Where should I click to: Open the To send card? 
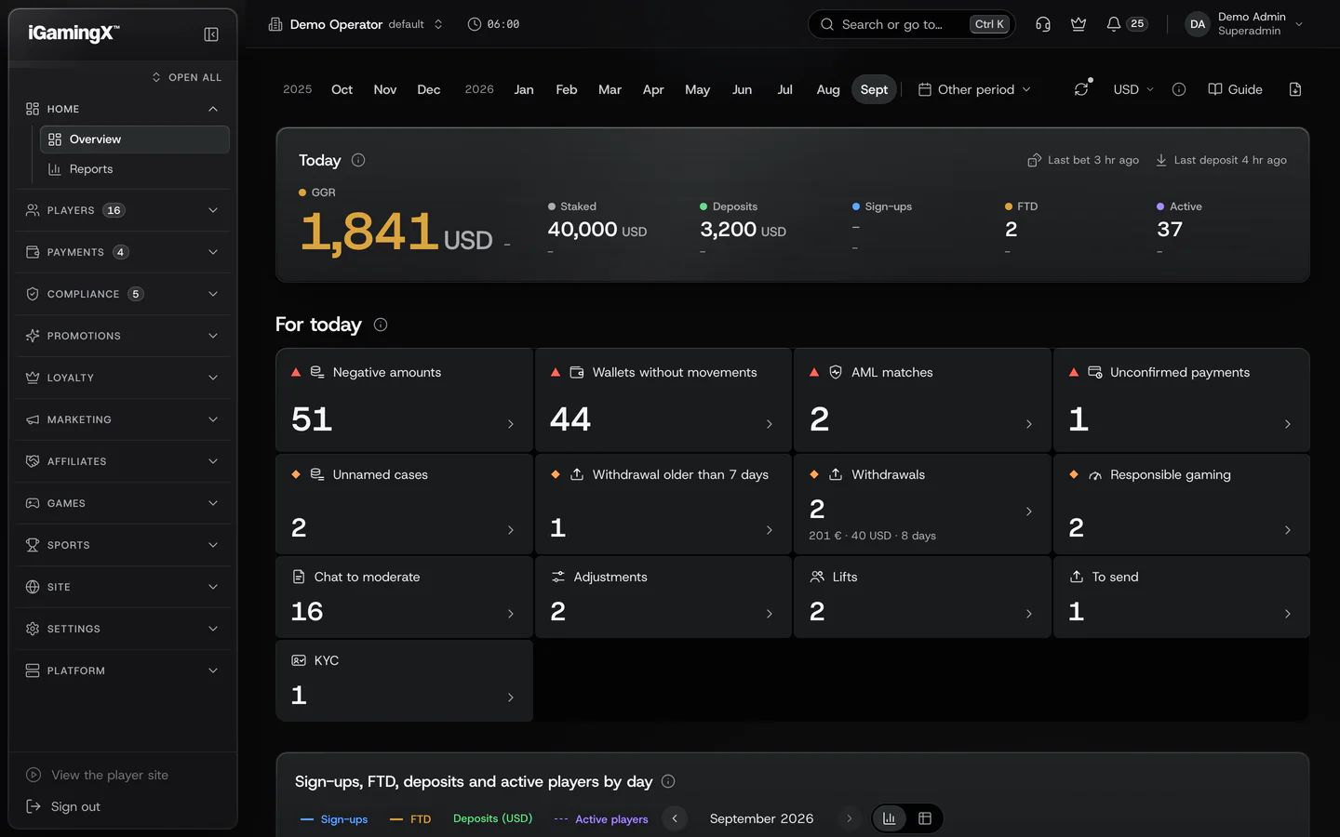point(1182,597)
